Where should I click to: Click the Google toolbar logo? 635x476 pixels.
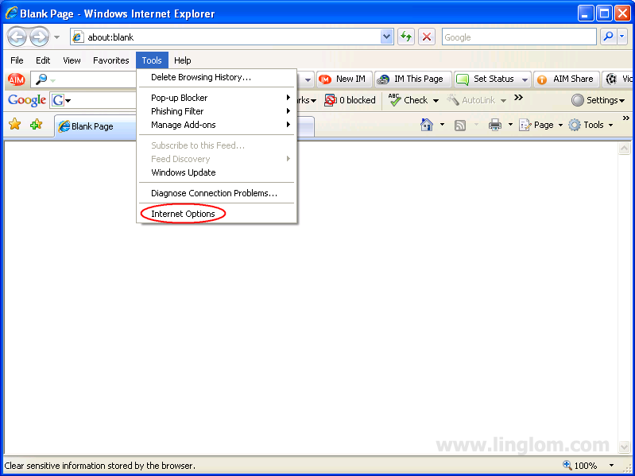pos(27,100)
